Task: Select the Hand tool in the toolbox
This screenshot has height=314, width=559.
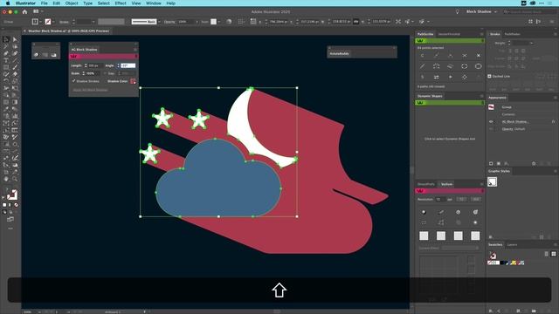Action: pyautogui.click(x=6, y=179)
